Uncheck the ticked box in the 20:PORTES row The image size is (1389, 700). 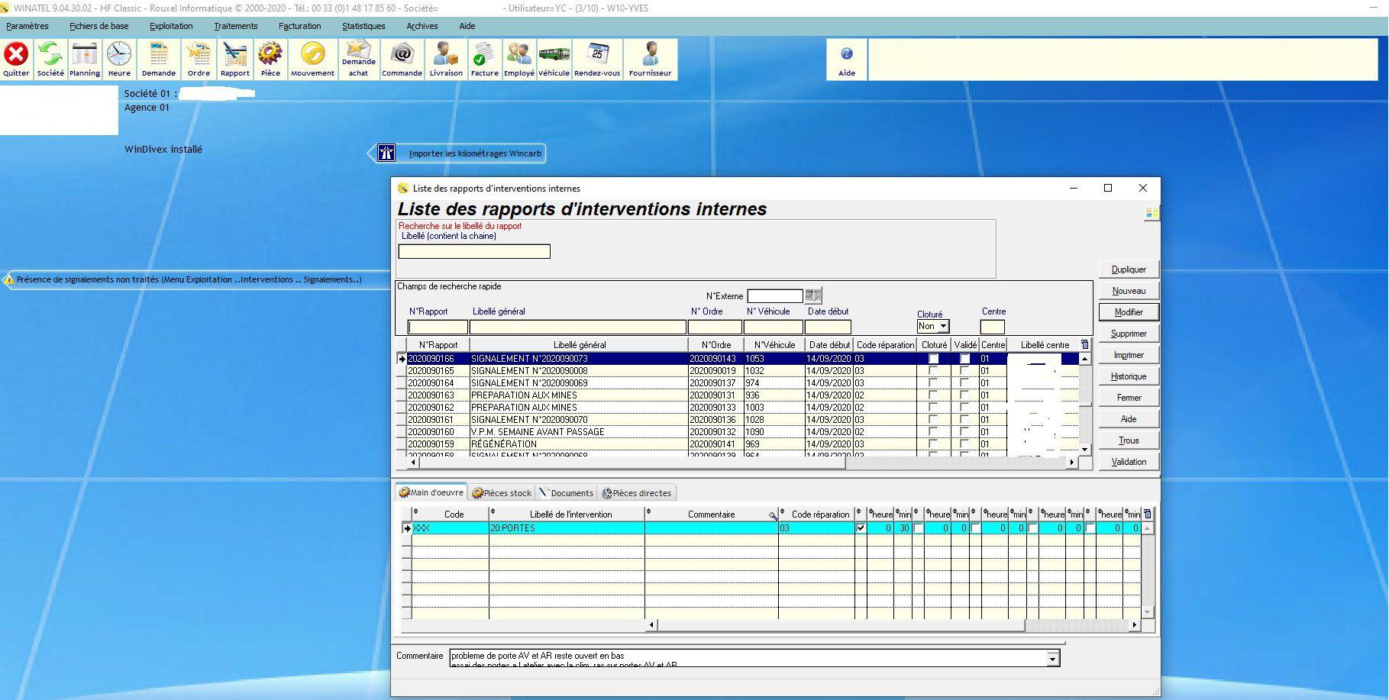point(861,528)
